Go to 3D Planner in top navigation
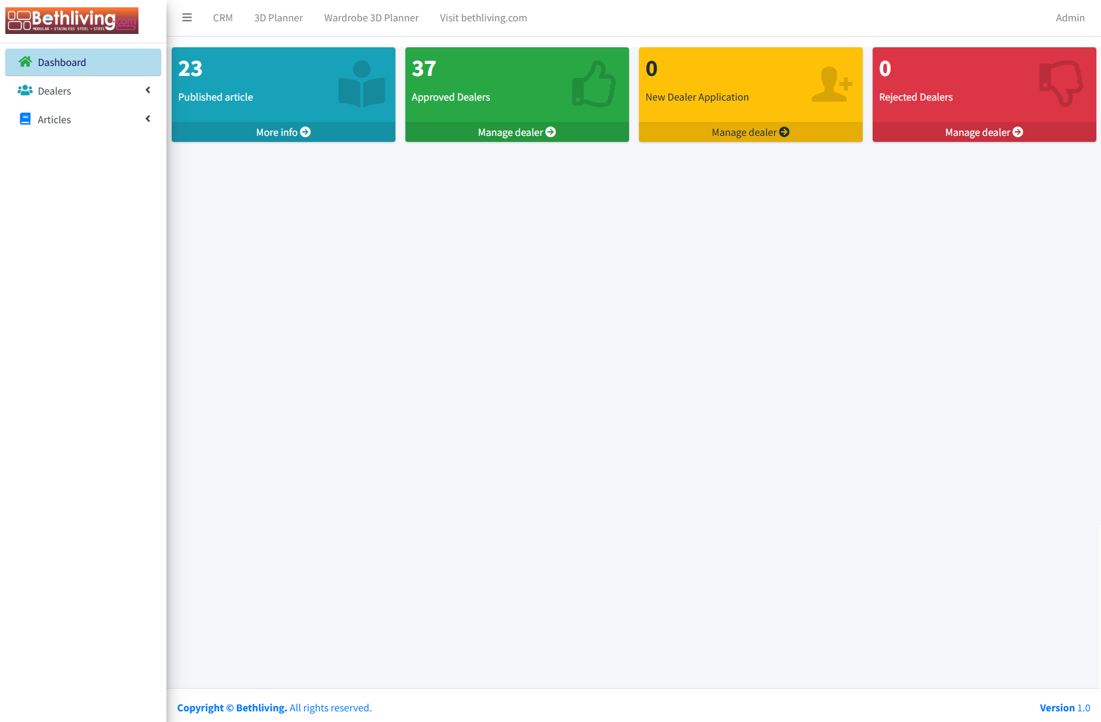This screenshot has height=722, width=1101. (x=278, y=18)
